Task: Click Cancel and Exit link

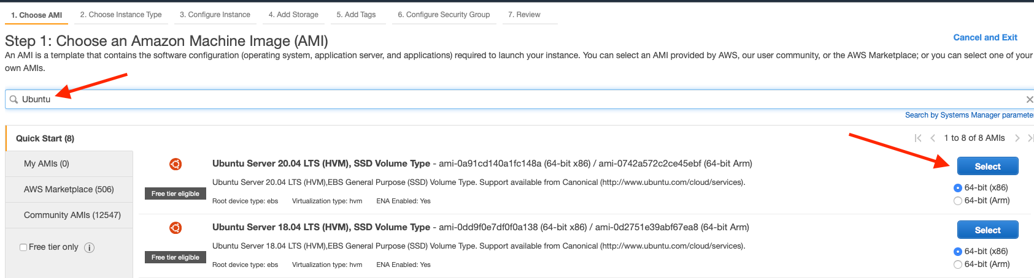Action: [985, 37]
